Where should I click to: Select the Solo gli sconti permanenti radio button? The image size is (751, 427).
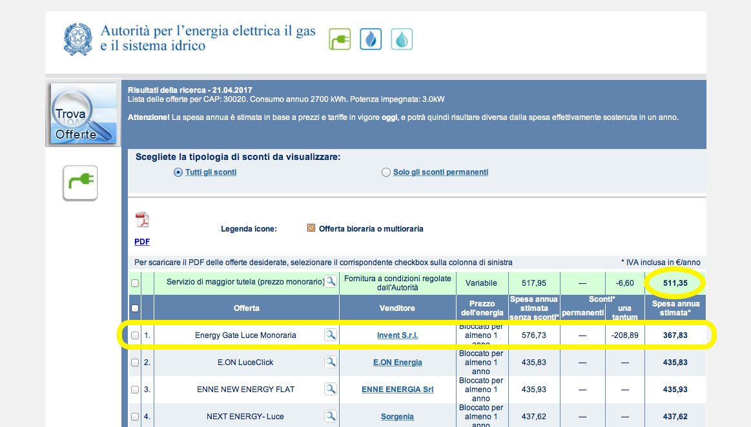coord(386,172)
